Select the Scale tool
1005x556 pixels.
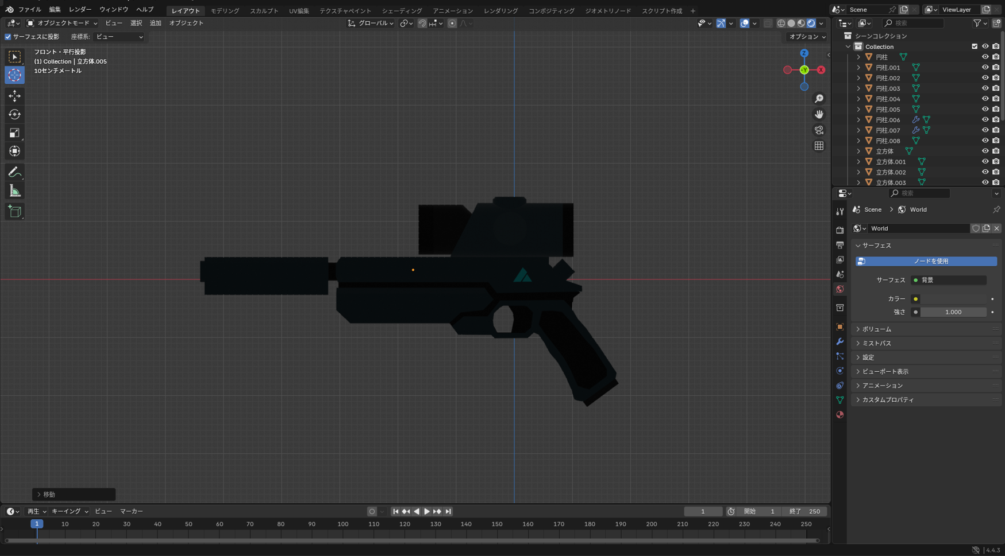coord(14,133)
